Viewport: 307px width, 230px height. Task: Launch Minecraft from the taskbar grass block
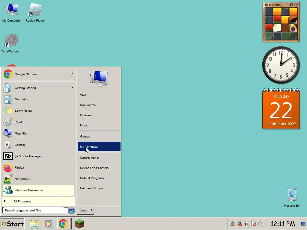pos(79,224)
